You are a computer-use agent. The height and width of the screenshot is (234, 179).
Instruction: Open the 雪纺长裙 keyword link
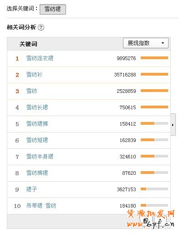pos(37,107)
